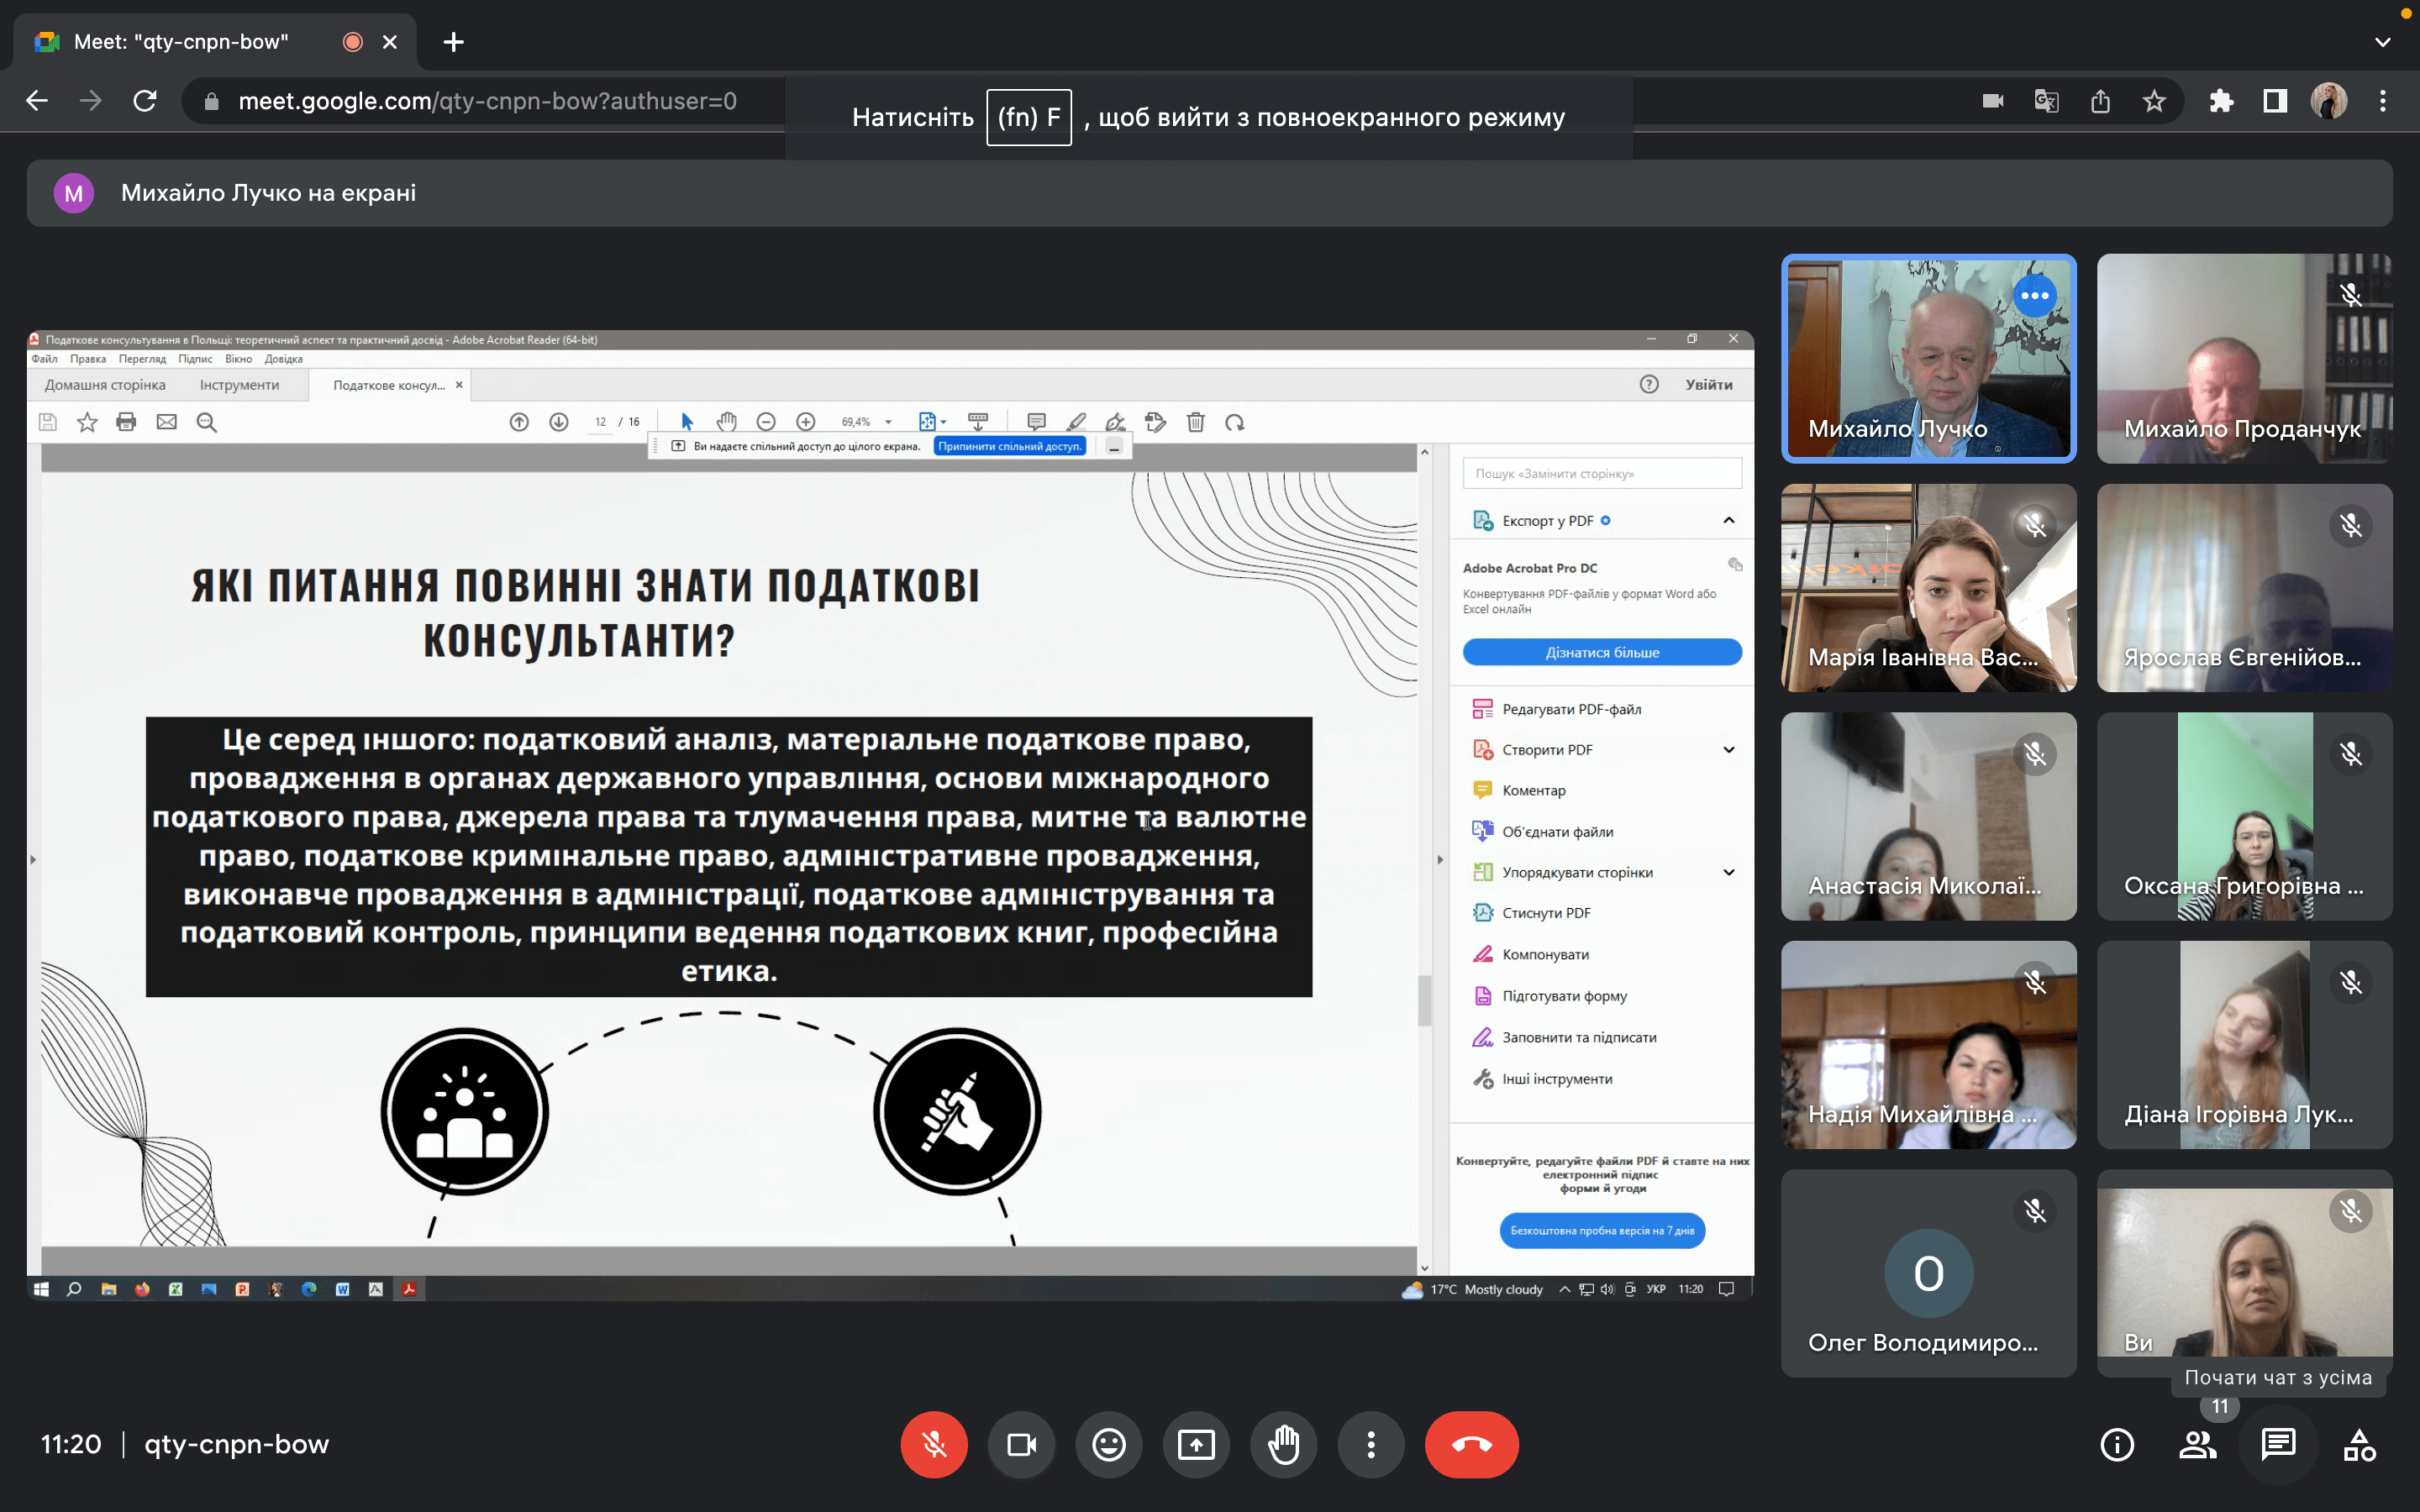End the call with red hang-up button

pos(1471,1444)
